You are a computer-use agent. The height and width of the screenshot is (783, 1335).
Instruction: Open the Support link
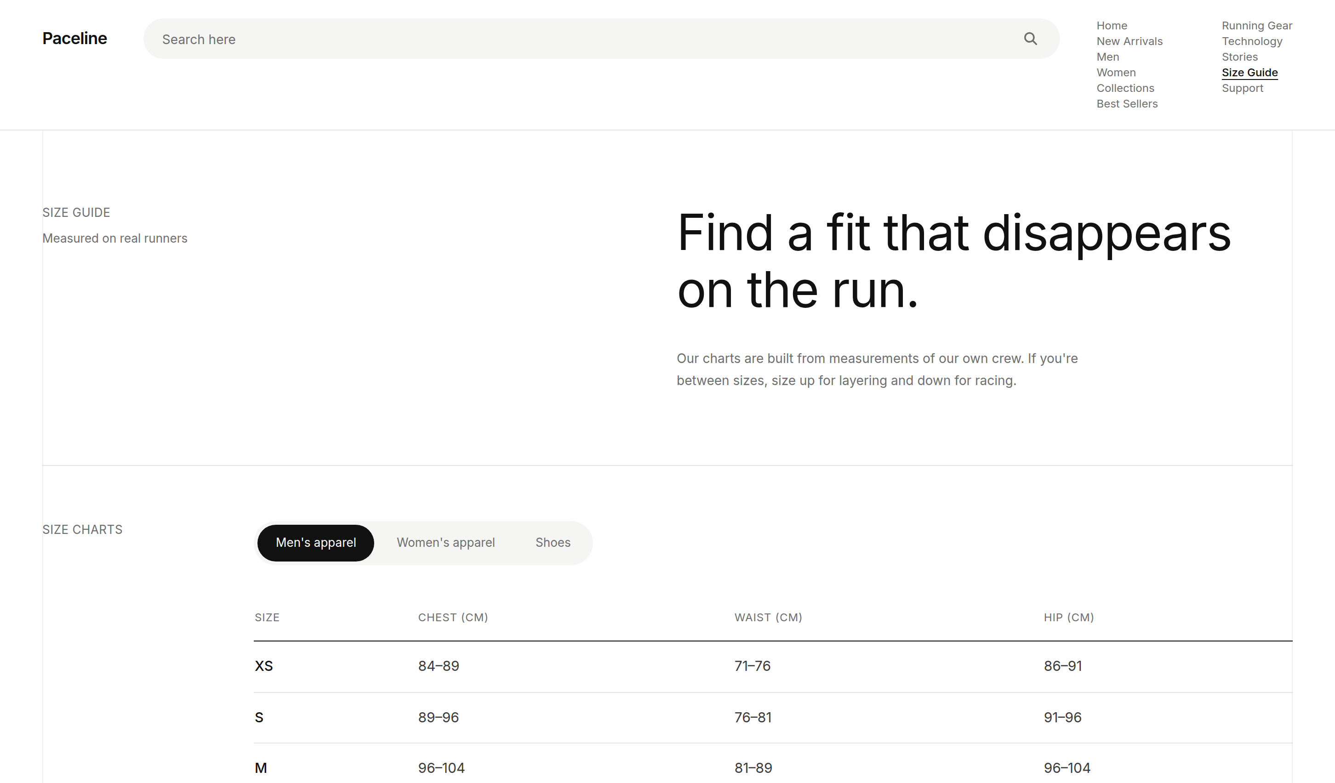1242,88
